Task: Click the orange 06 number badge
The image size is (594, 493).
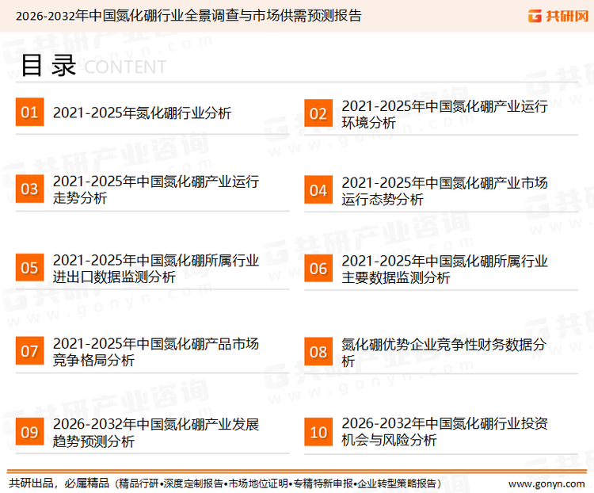Action: click(318, 268)
